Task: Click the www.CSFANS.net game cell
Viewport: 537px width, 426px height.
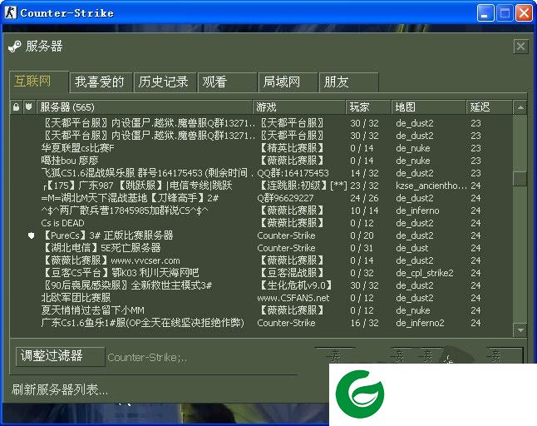Action: tap(293, 298)
